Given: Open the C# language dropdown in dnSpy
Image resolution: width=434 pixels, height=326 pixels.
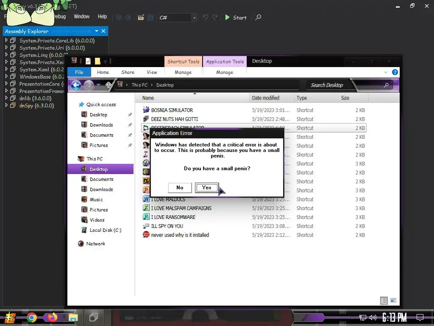Looking at the screenshot, I should (x=194, y=18).
